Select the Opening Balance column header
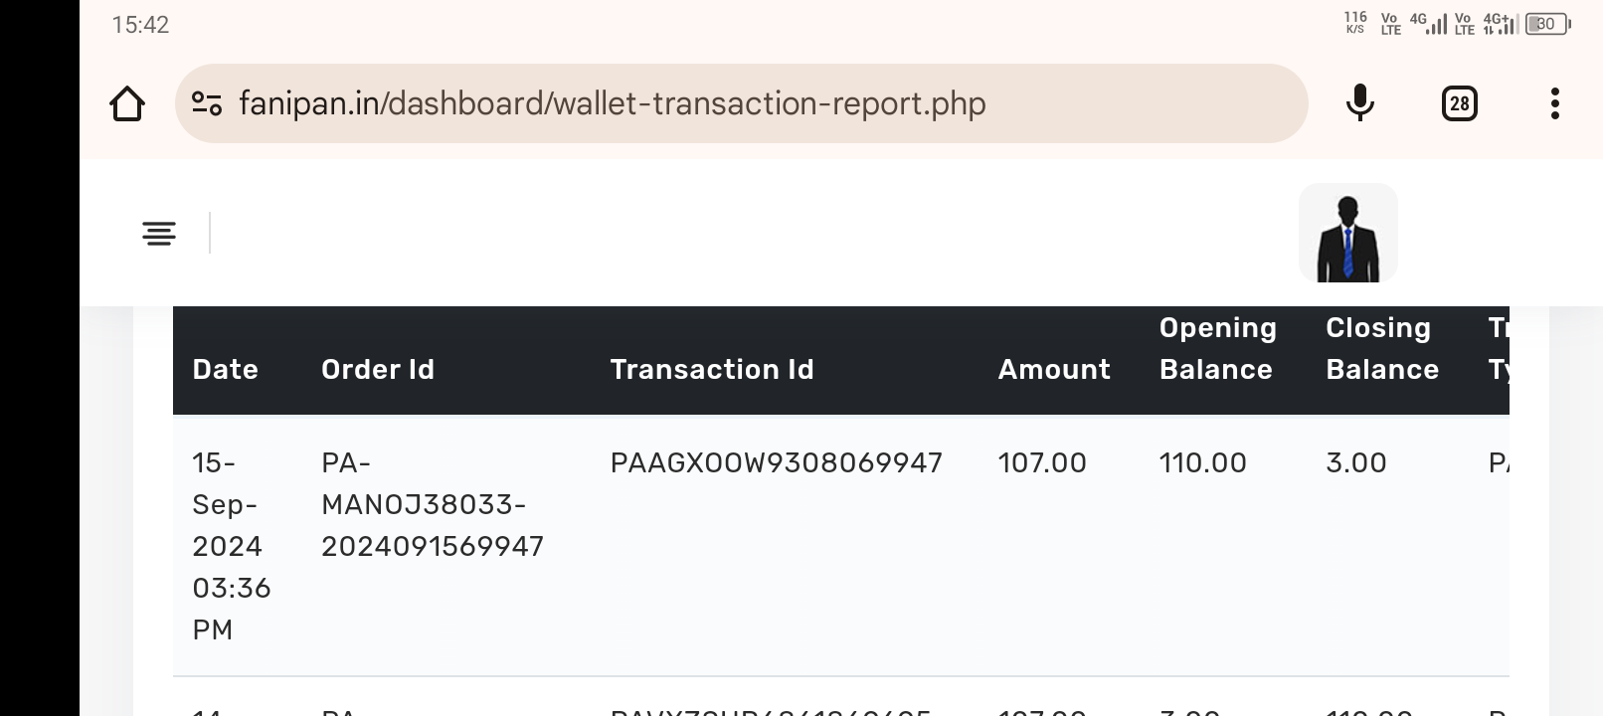The height and width of the screenshot is (716, 1603). click(x=1217, y=349)
